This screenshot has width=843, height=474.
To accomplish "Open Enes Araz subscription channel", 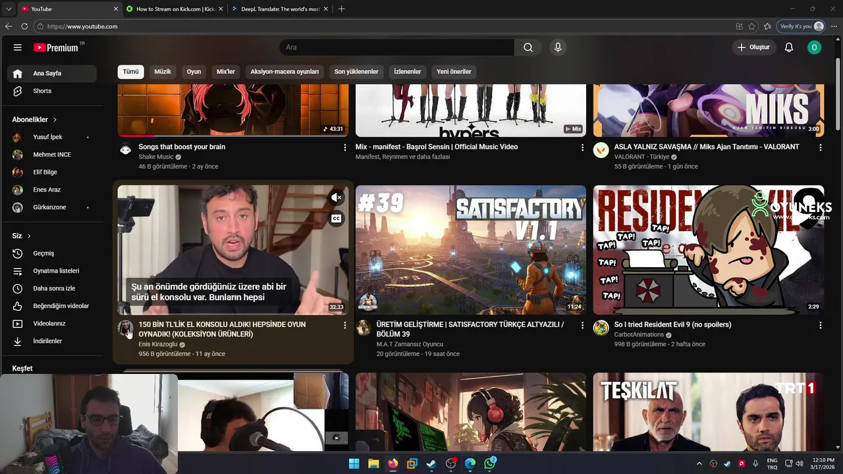I will coord(52,190).
